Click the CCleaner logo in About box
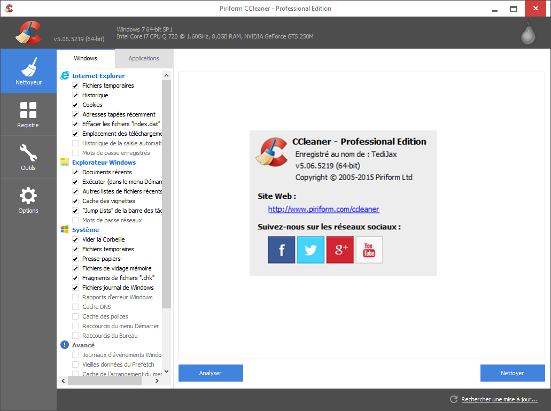The width and height of the screenshot is (551, 411). (271, 151)
